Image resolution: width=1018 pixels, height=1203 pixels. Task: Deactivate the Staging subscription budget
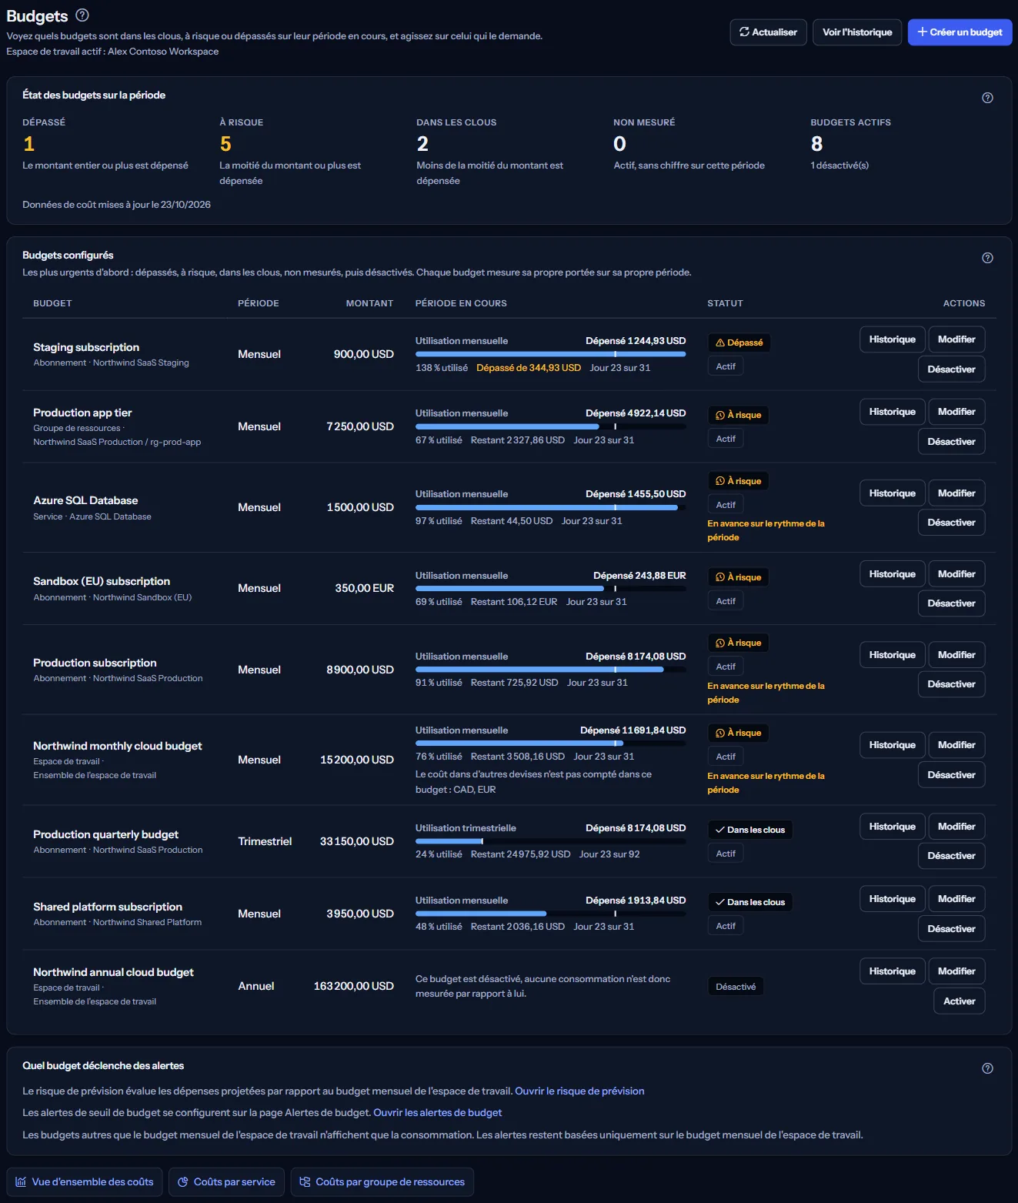[951, 369]
